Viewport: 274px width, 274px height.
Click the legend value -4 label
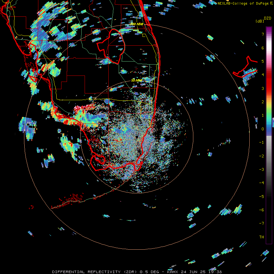tap(262, 183)
